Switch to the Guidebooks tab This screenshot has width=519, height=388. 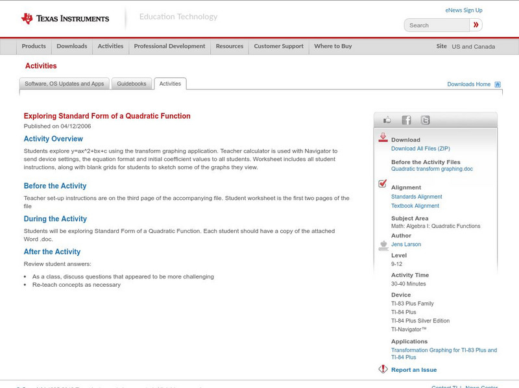(x=132, y=84)
